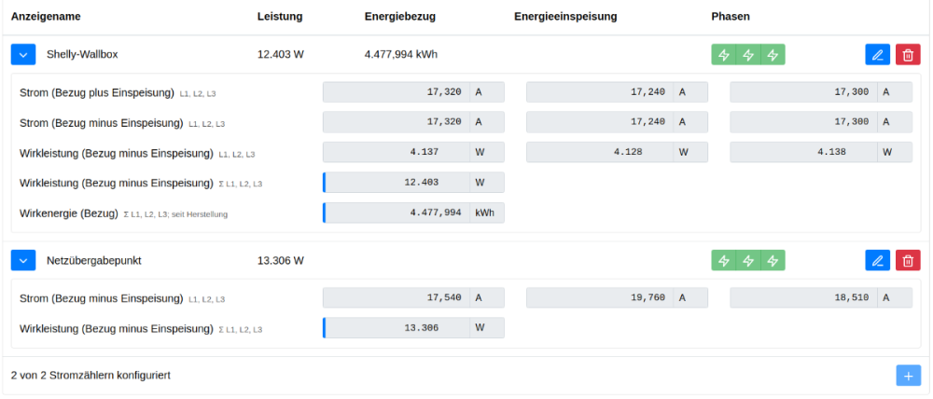Delete the Netzübergabepunkt meter via trash icon
Image resolution: width=933 pixels, height=399 pixels.
[x=908, y=261]
